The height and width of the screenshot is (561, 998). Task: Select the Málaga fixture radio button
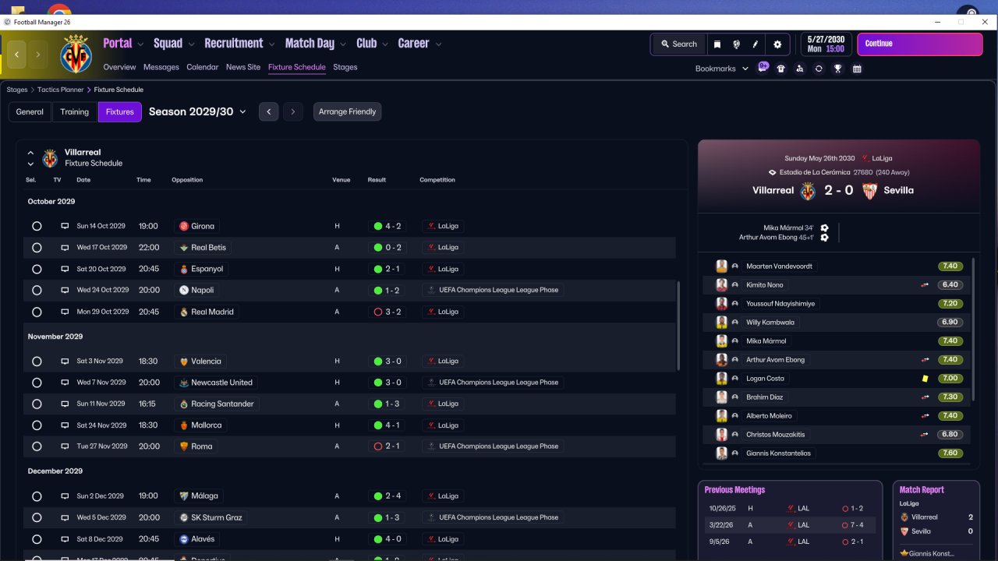point(37,496)
